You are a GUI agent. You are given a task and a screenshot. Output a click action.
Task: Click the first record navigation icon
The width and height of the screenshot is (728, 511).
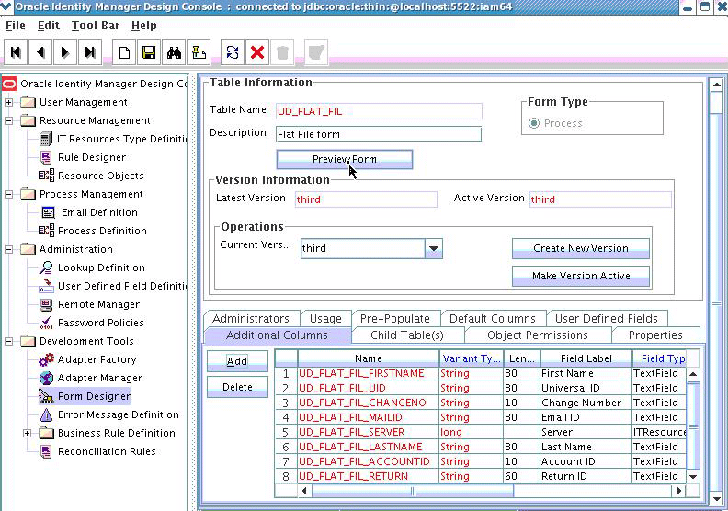(17, 52)
